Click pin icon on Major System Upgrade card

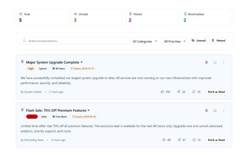(206, 62)
